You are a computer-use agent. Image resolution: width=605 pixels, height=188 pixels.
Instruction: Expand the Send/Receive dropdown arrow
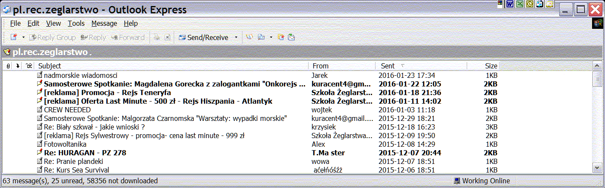coord(236,37)
